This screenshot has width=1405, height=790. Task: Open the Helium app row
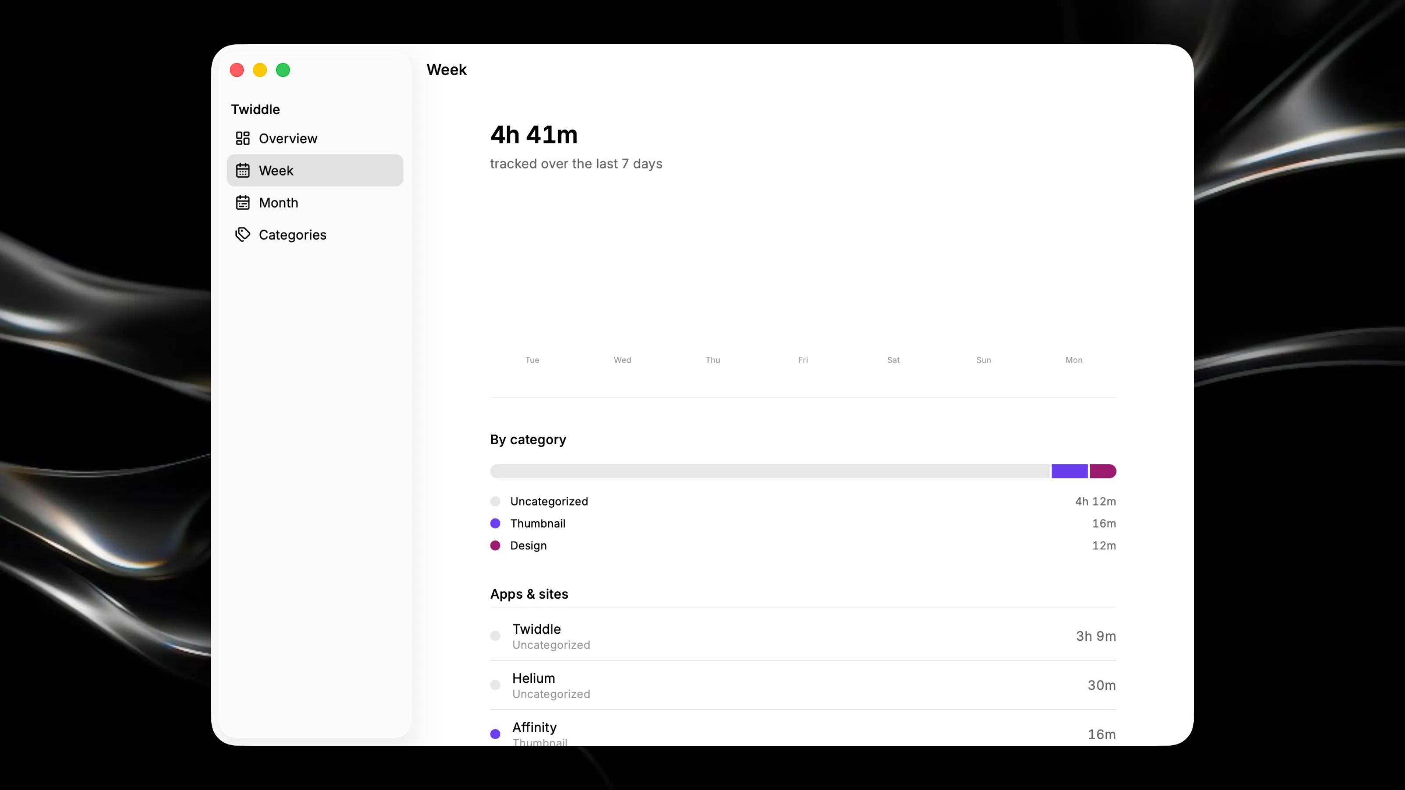[x=803, y=685]
